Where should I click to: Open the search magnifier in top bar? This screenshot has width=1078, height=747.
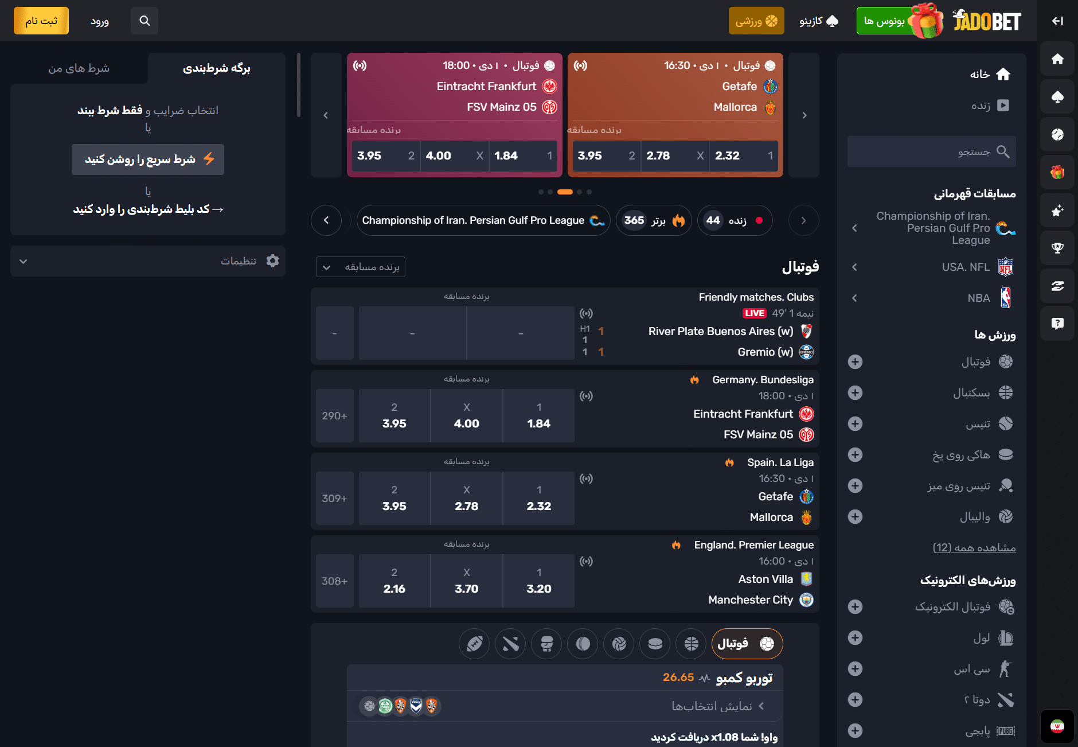(144, 21)
